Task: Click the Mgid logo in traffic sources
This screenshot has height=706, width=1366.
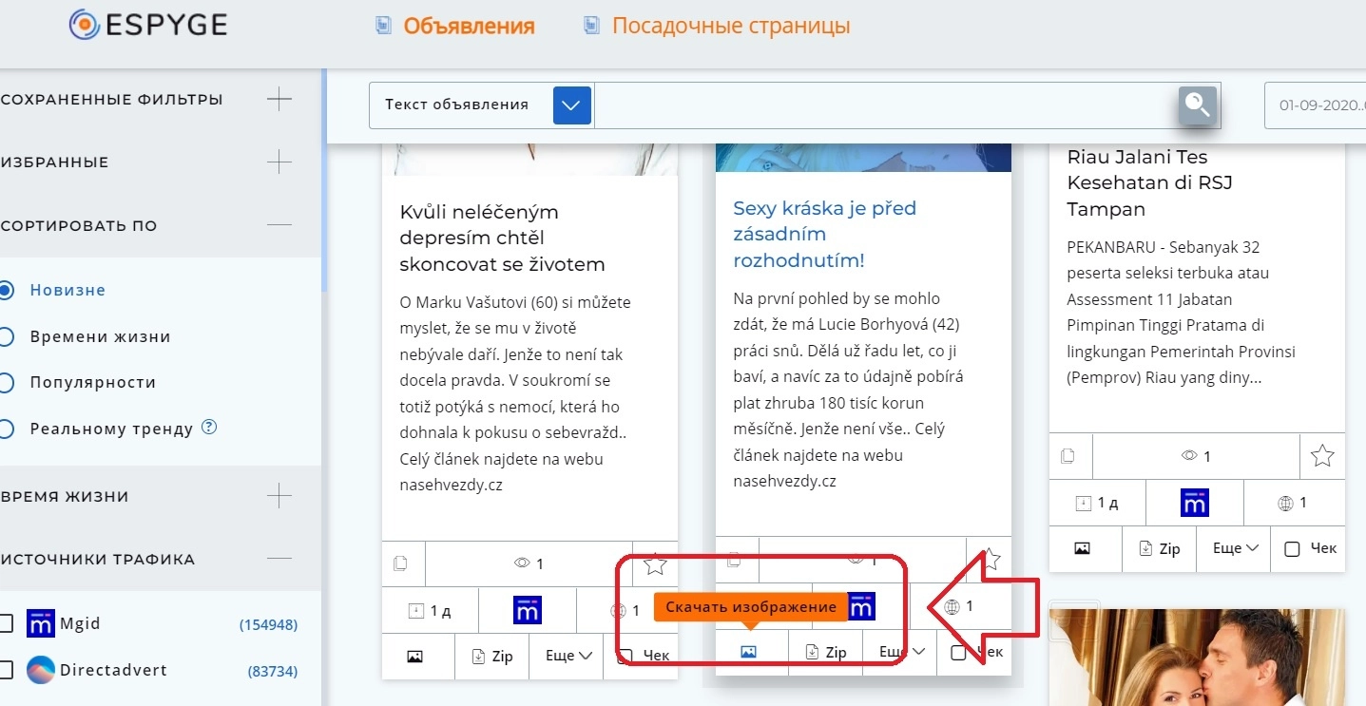Action: click(41, 624)
